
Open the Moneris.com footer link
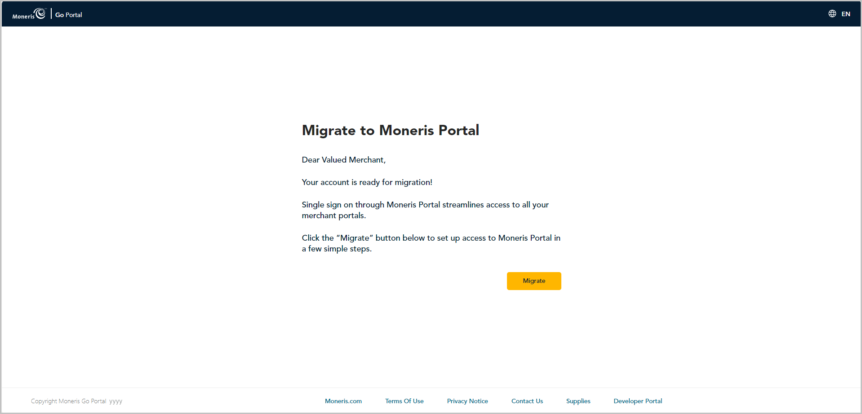(343, 401)
